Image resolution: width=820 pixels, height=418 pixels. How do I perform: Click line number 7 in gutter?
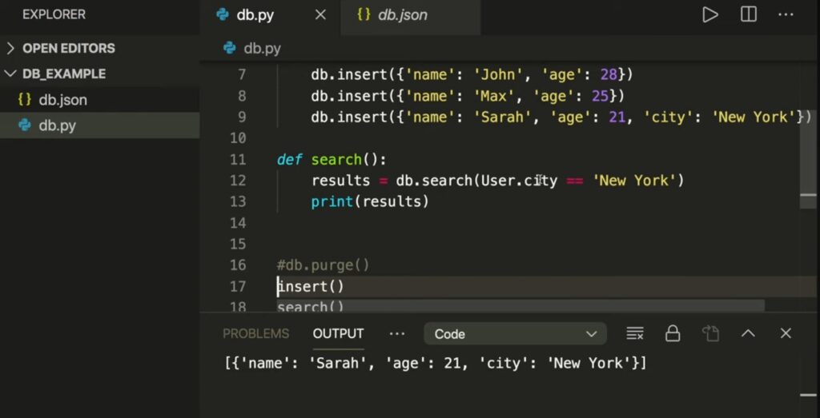click(241, 74)
